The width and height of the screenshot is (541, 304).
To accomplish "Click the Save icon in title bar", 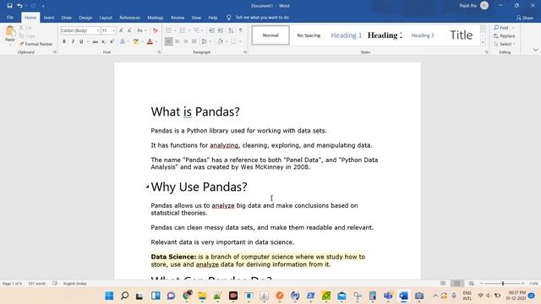I will coord(9,6).
